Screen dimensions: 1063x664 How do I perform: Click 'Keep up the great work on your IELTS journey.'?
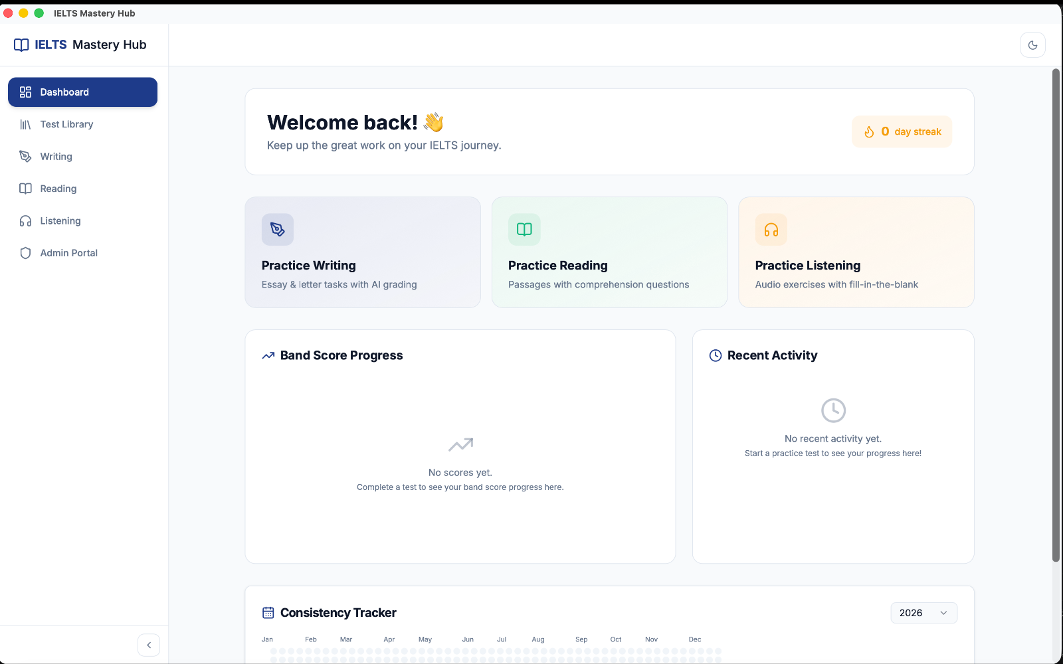pos(384,145)
